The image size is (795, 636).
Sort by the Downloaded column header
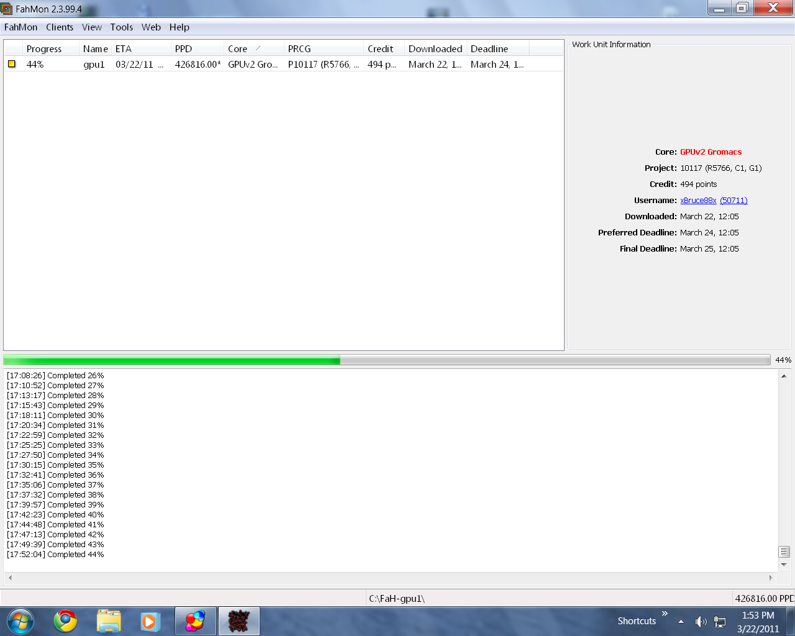(435, 49)
